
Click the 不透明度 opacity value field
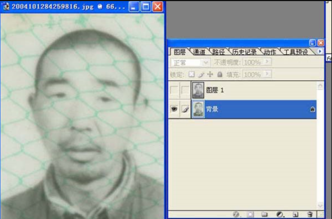click(x=253, y=62)
